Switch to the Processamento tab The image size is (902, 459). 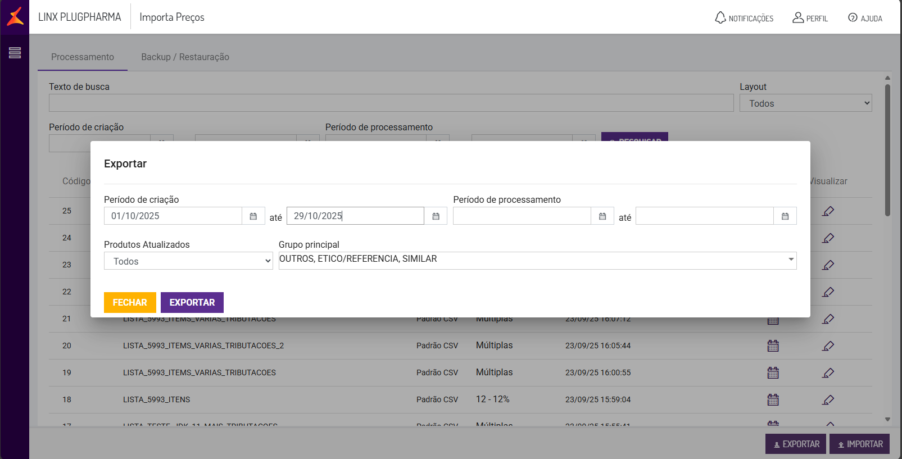[x=83, y=57]
